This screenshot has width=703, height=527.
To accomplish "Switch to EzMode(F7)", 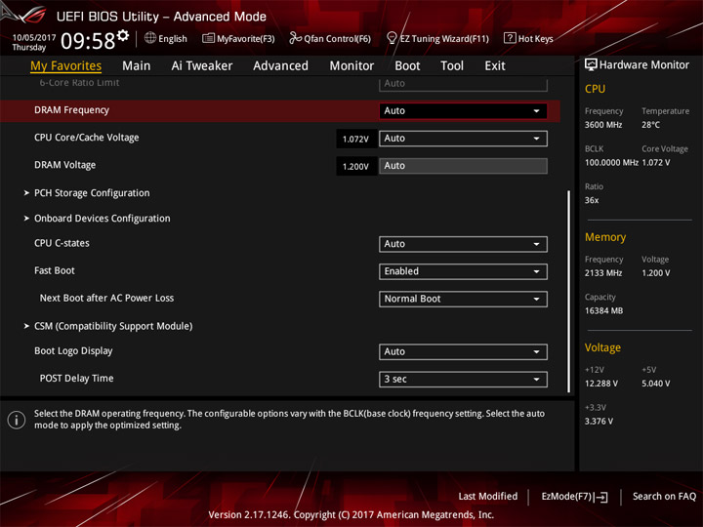I will (x=575, y=497).
